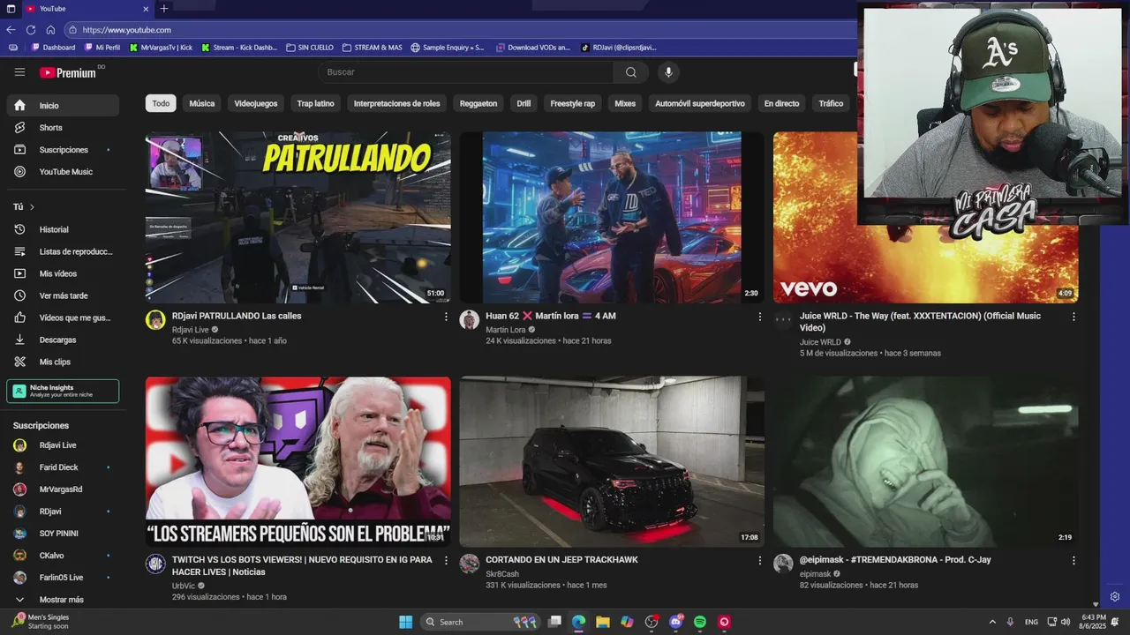
Task: Open the Windows Start menu
Action: pos(405,622)
